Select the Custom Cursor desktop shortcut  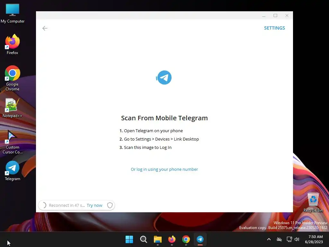pyautogui.click(x=13, y=142)
